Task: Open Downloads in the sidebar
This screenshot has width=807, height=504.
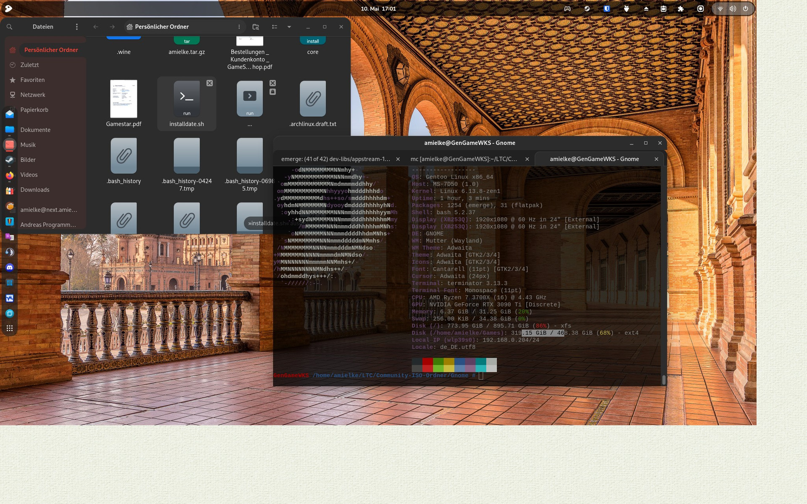Action: click(x=35, y=190)
